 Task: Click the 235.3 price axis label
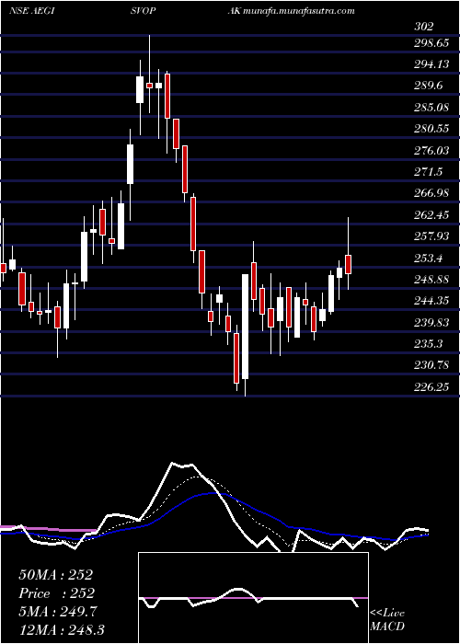click(x=429, y=343)
